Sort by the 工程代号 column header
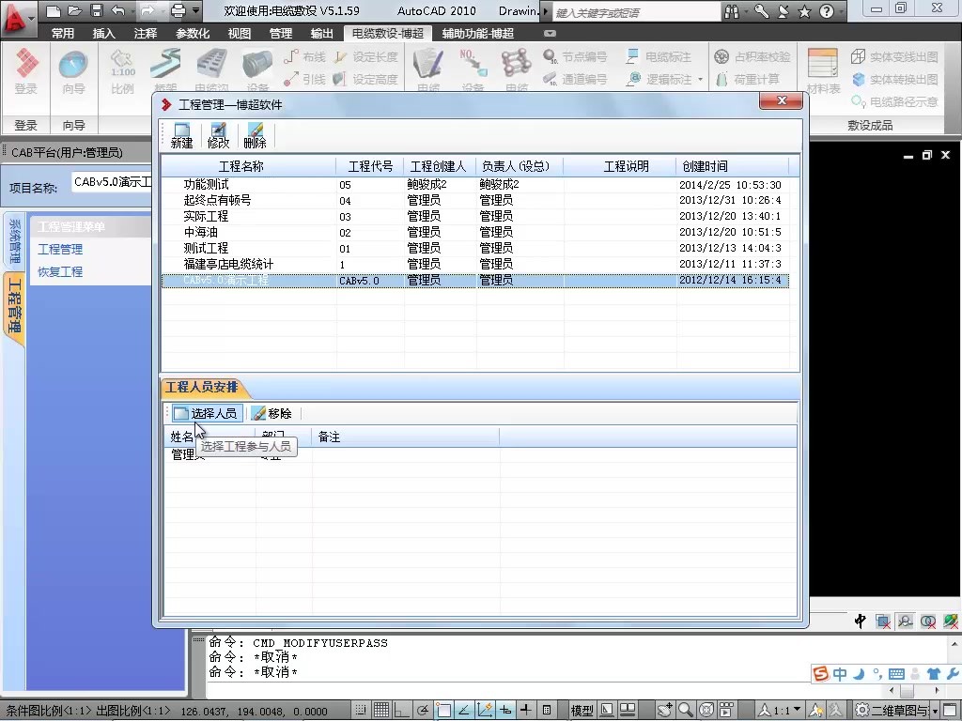The height and width of the screenshot is (721, 962). click(x=370, y=166)
